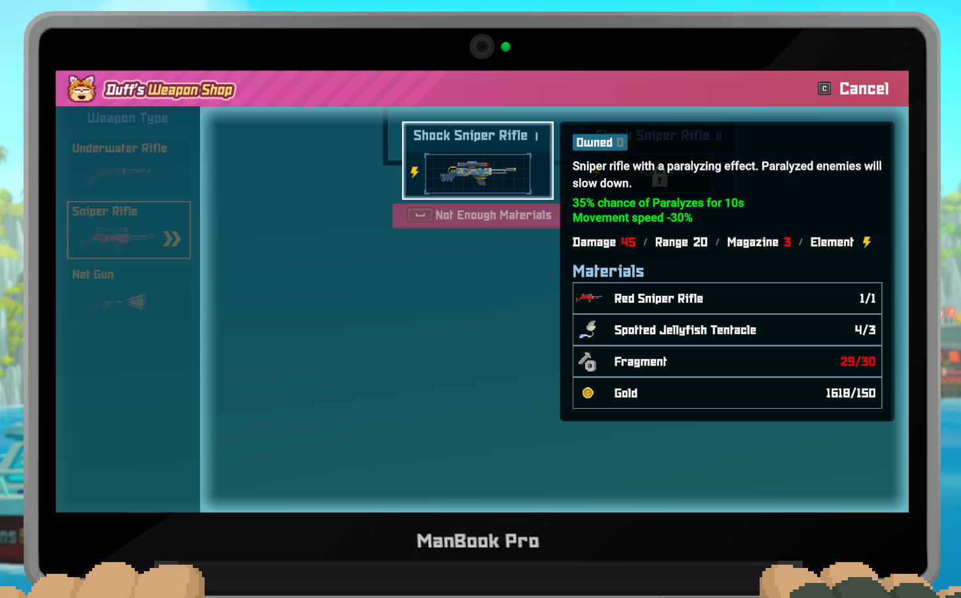Cancel out of the weapon shop
This screenshot has width=961, height=598.
coord(864,89)
